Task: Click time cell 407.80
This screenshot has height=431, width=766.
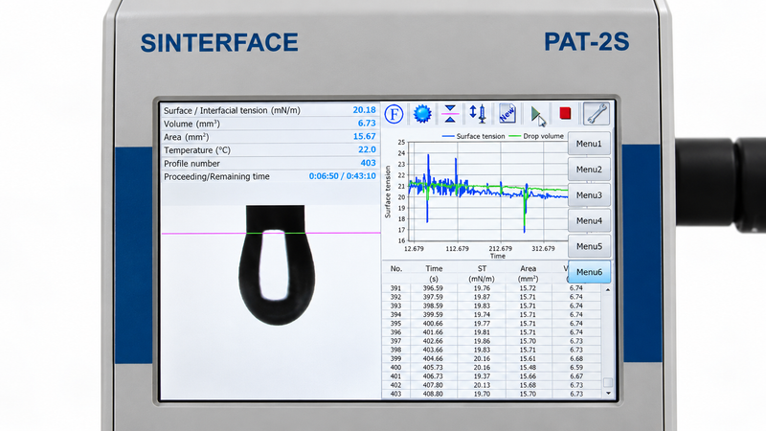Action: tap(433, 385)
